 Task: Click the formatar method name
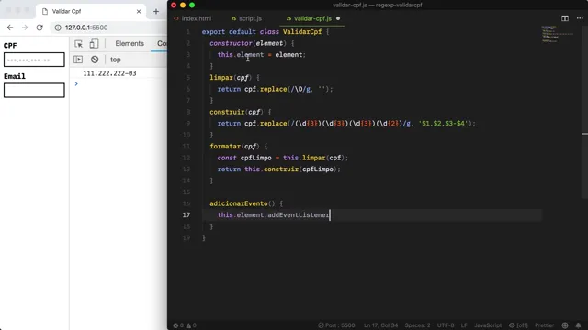click(x=225, y=147)
